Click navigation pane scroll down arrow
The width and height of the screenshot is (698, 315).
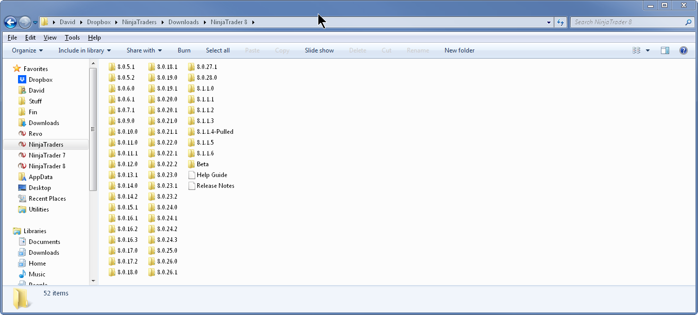pyautogui.click(x=93, y=281)
